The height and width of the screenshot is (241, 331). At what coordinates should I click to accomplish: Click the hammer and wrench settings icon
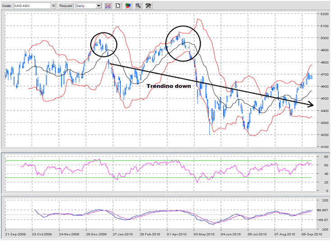148,6
